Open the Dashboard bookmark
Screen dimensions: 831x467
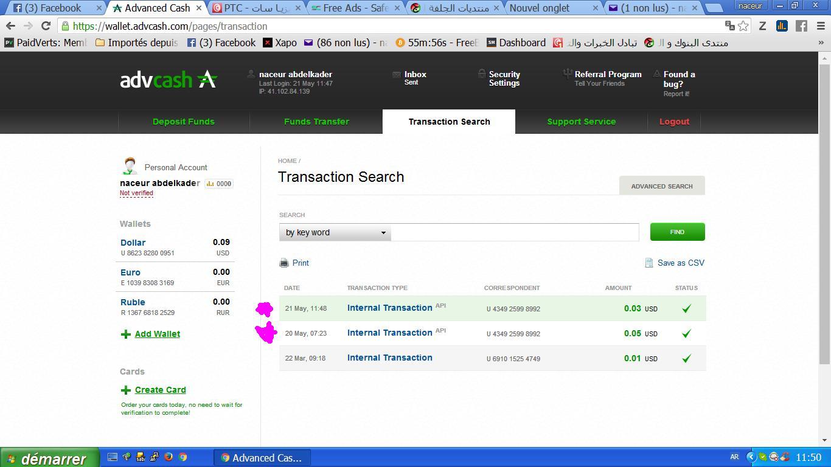(x=516, y=43)
